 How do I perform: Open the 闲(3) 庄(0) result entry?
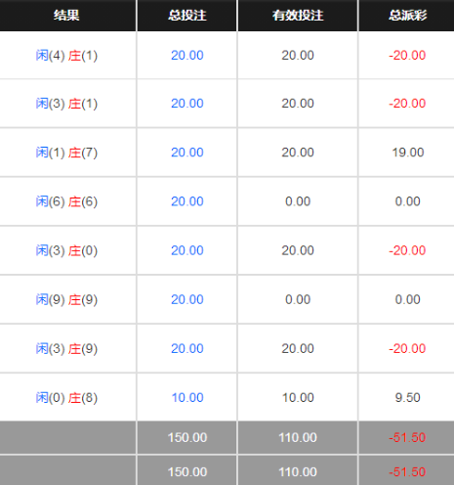coord(66,250)
